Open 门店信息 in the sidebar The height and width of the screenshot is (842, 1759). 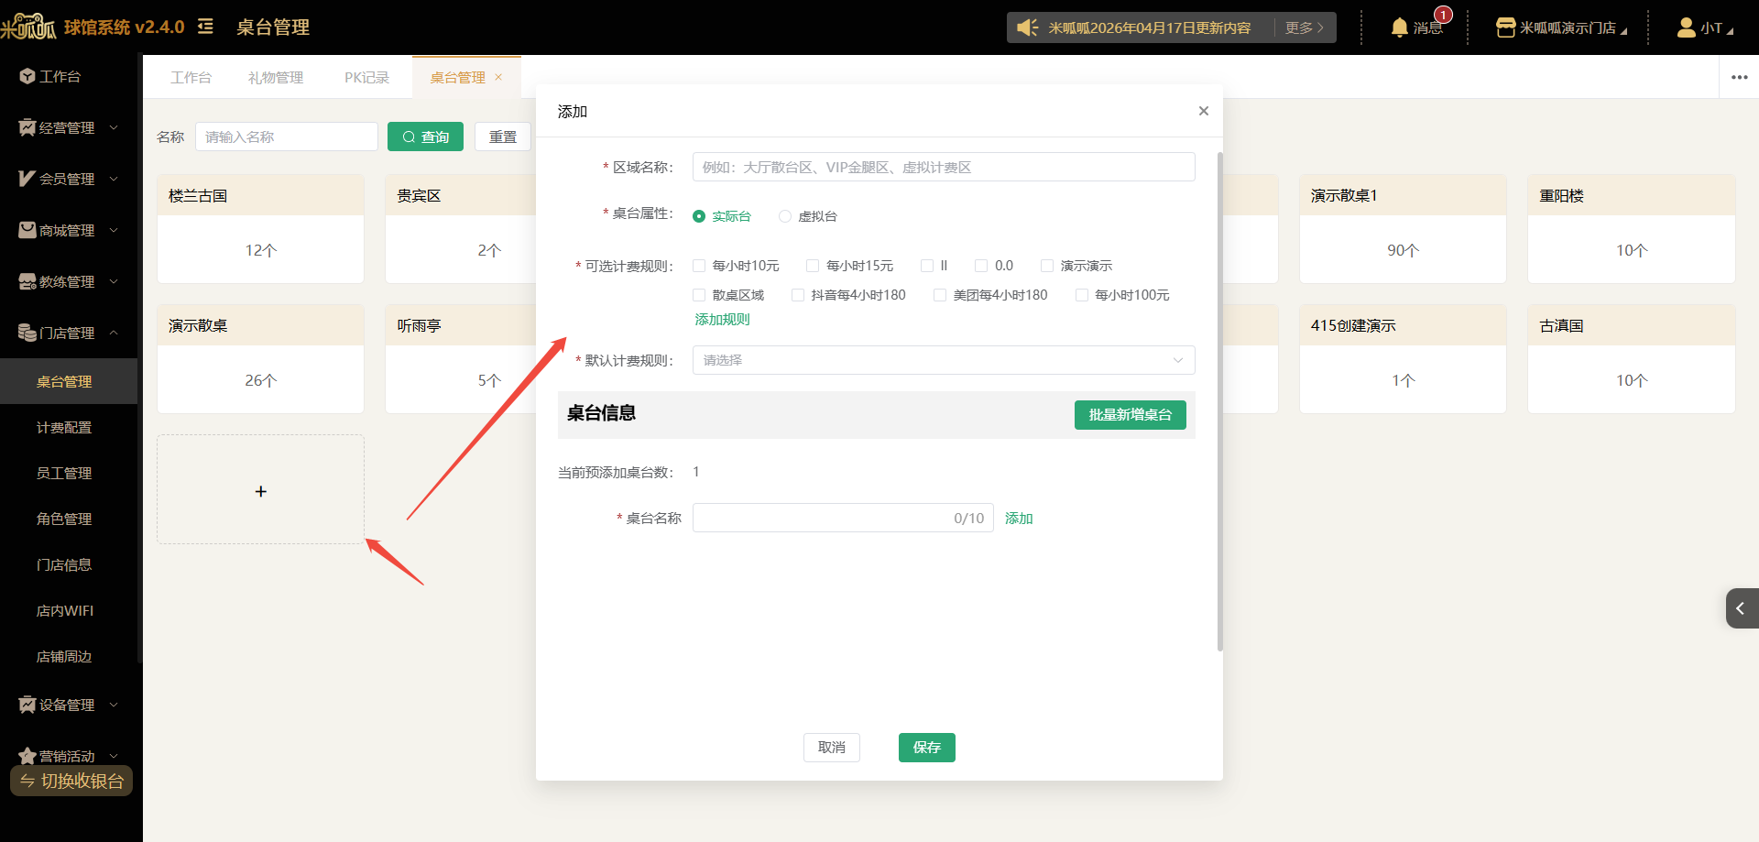click(x=64, y=565)
